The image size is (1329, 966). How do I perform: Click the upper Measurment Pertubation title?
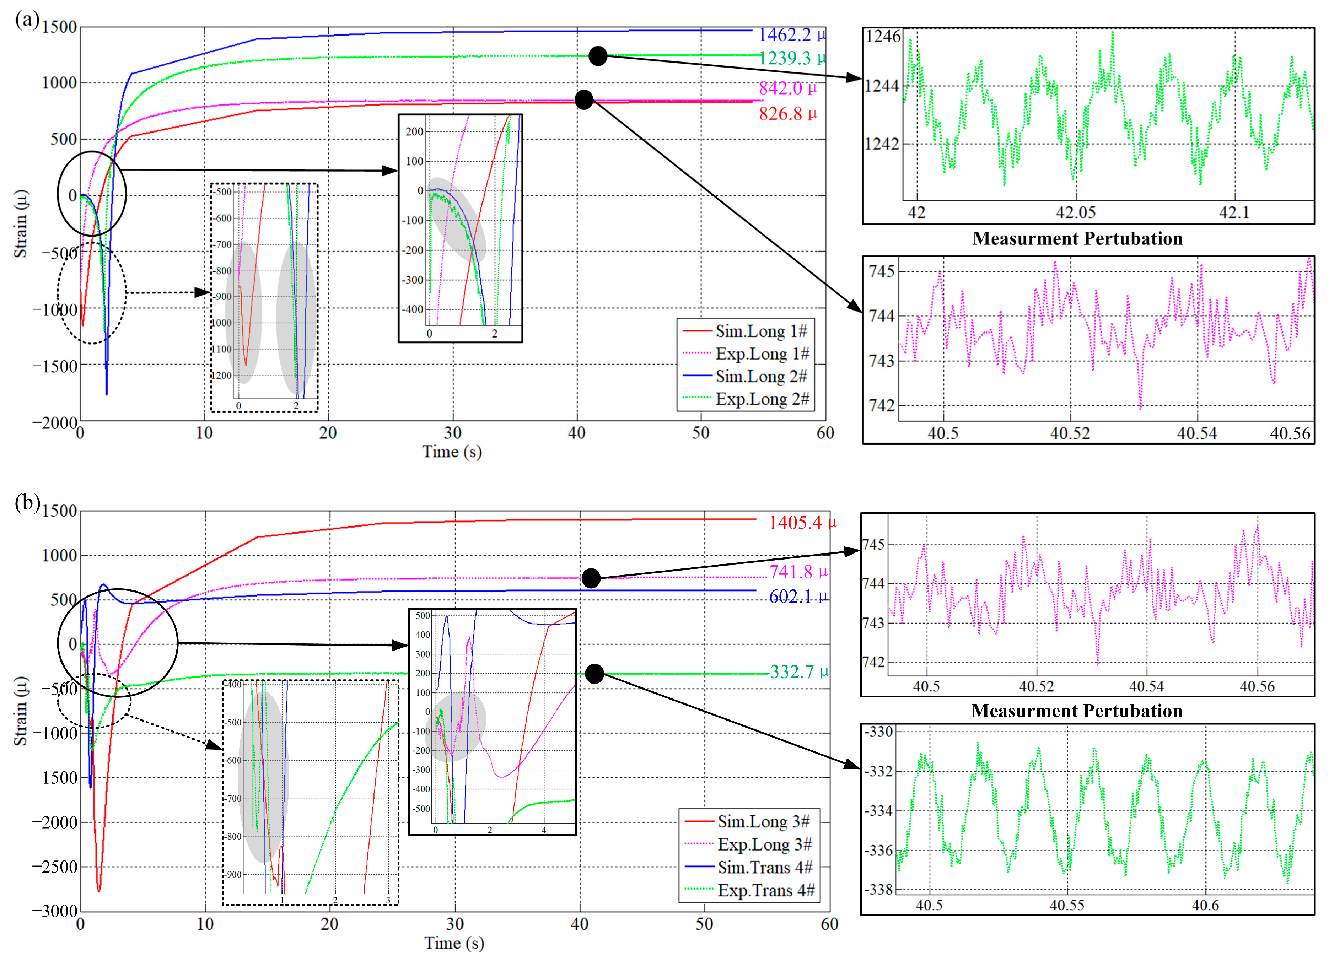pyautogui.click(x=1077, y=239)
